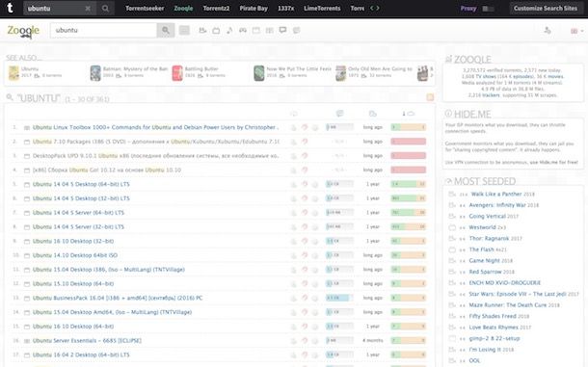Click the RSS feed icon for UBUNTU results
The image size is (588, 367).
click(430, 97)
